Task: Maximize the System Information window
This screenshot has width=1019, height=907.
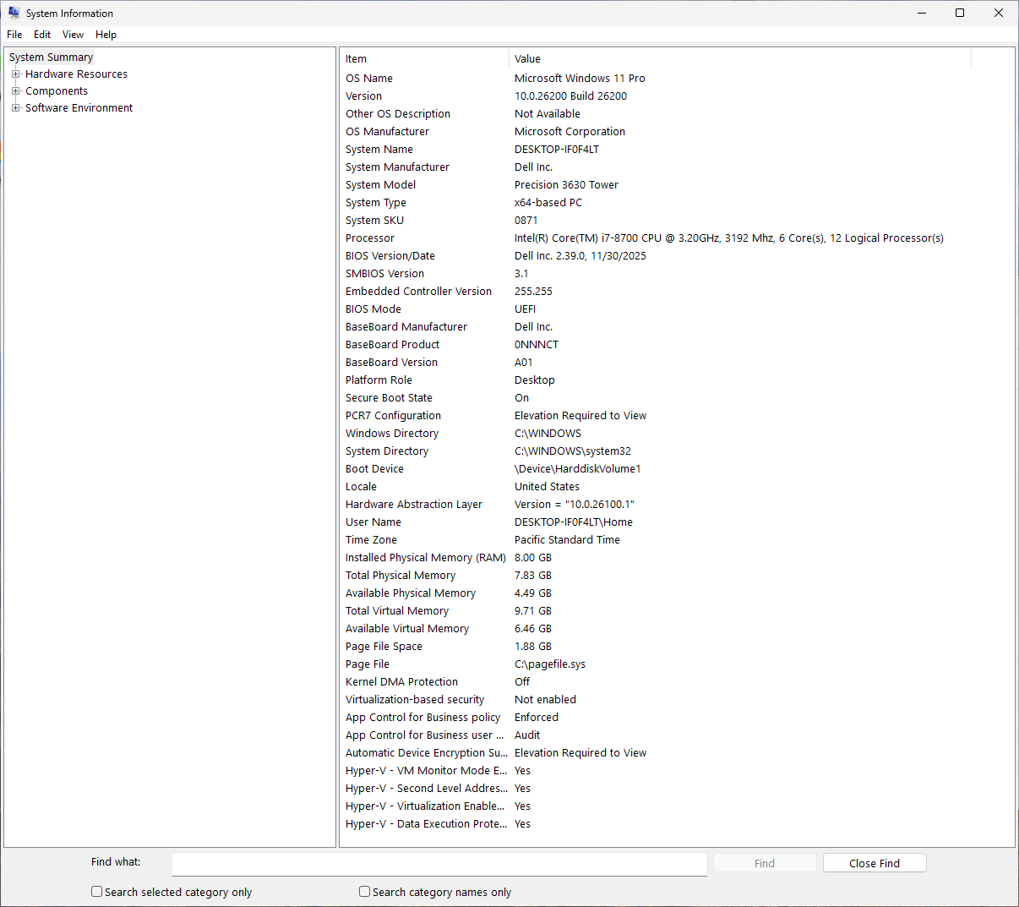Action: coord(960,13)
